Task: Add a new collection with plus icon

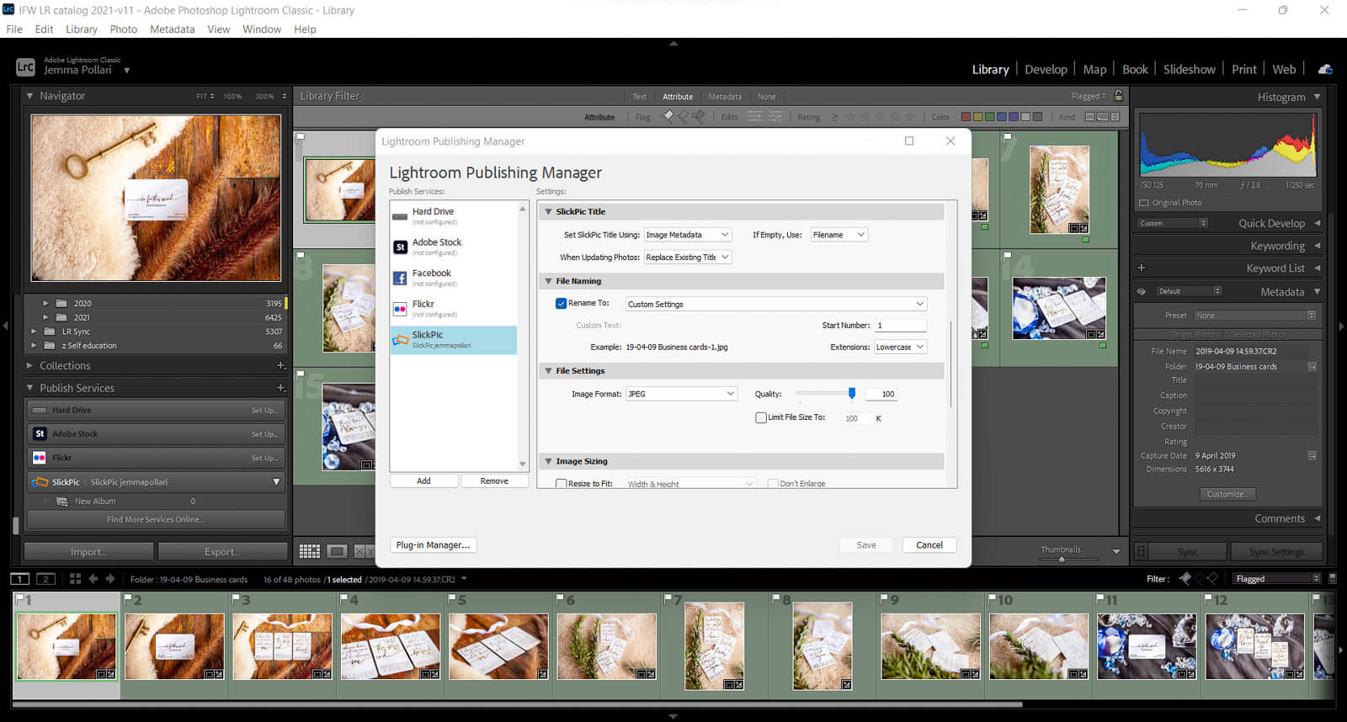Action: point(281,365)
